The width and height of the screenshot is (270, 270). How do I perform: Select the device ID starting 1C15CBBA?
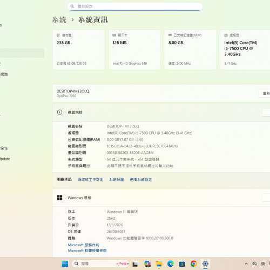coord(142,146)
